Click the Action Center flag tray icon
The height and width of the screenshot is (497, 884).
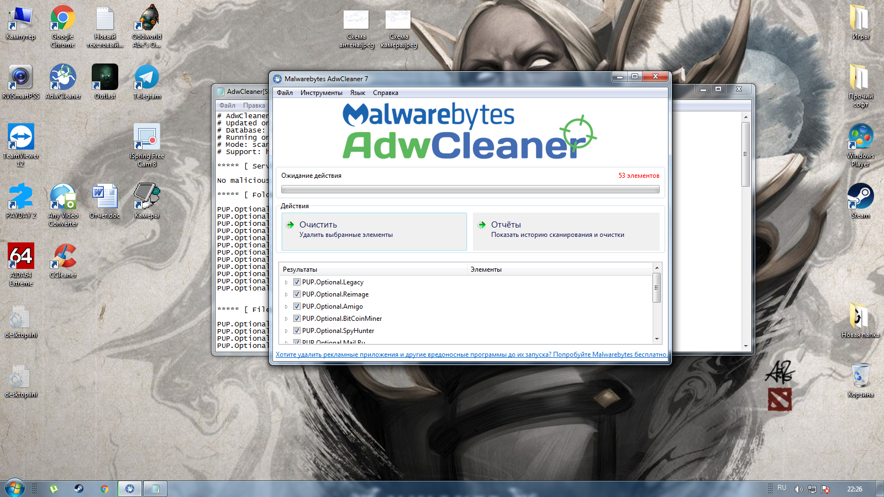click(x=826, y=489)
